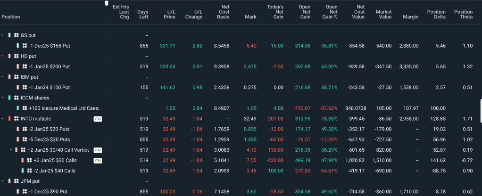Collapse the INTC multiple group
This screenshot has width=482, height=196.
click(x=3, y=119)
